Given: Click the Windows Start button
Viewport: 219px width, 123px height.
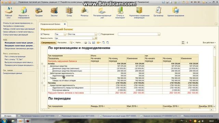Looking at the screenshot, I should pos(4,121).
